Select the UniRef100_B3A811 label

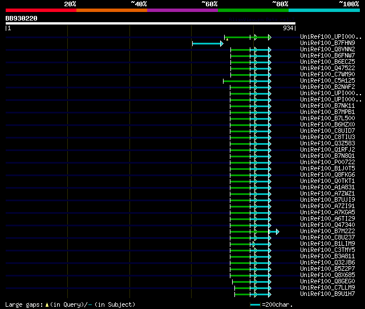point(327,257)
